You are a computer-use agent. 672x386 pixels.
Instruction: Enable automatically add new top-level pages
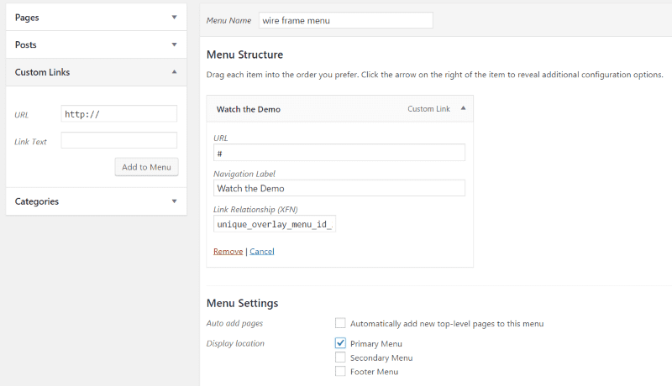pos(340,323)
